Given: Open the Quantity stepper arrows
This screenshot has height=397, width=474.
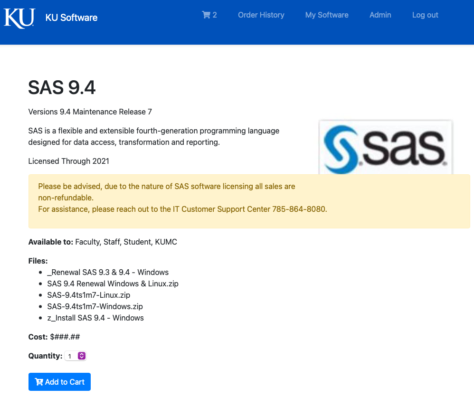Looking at the screenshot, I should point(82,356).
